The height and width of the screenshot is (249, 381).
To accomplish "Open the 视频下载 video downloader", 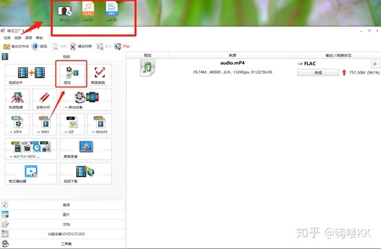I will (x=86, y=173).
